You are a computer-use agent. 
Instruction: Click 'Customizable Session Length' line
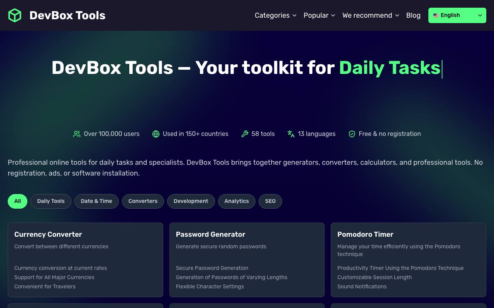(375, 277)
